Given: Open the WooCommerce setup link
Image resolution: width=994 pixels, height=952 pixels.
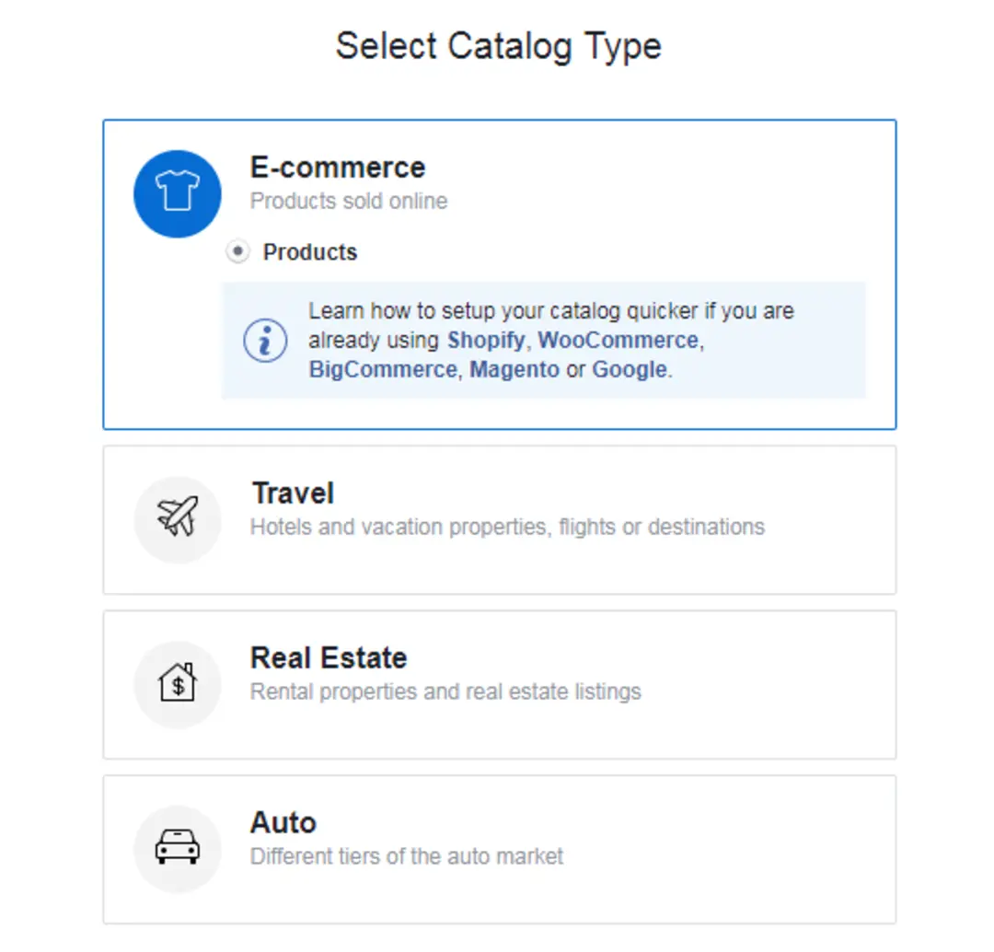Looking at the screenshot, I should click(x=618, y=341).
